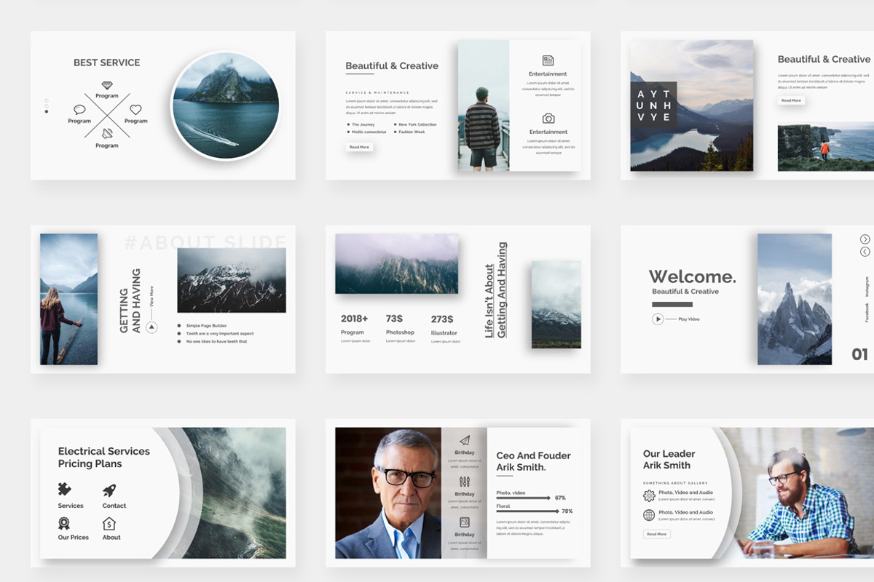Click the right-arrow circle on Welcome slide
This screenshot has height=582, width=874.
coord(865,239)
